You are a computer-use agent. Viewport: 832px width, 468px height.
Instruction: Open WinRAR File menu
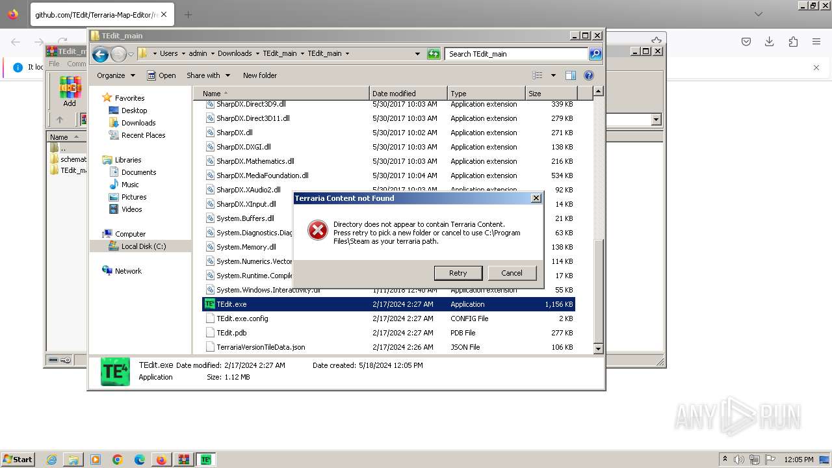(x=54, y=64)
